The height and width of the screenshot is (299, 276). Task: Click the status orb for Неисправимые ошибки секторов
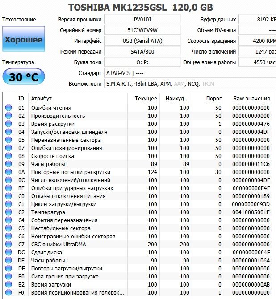pyautogui.click(x=8, y=236)
